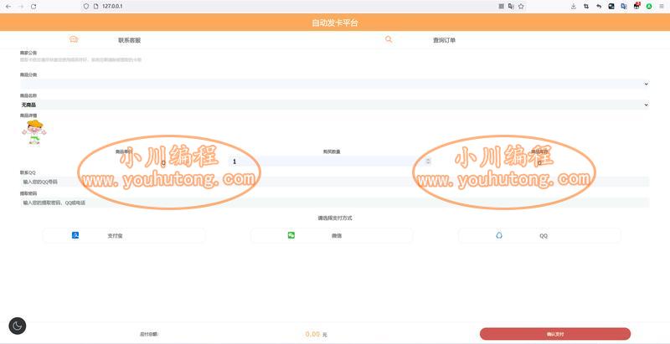Click the blue translate extension icon in toolbar
670x344 pixels.
pos(624,7)
